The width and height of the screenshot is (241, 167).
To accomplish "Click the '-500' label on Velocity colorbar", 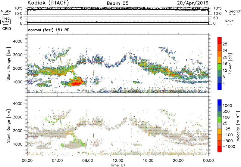I will [228, 141].
